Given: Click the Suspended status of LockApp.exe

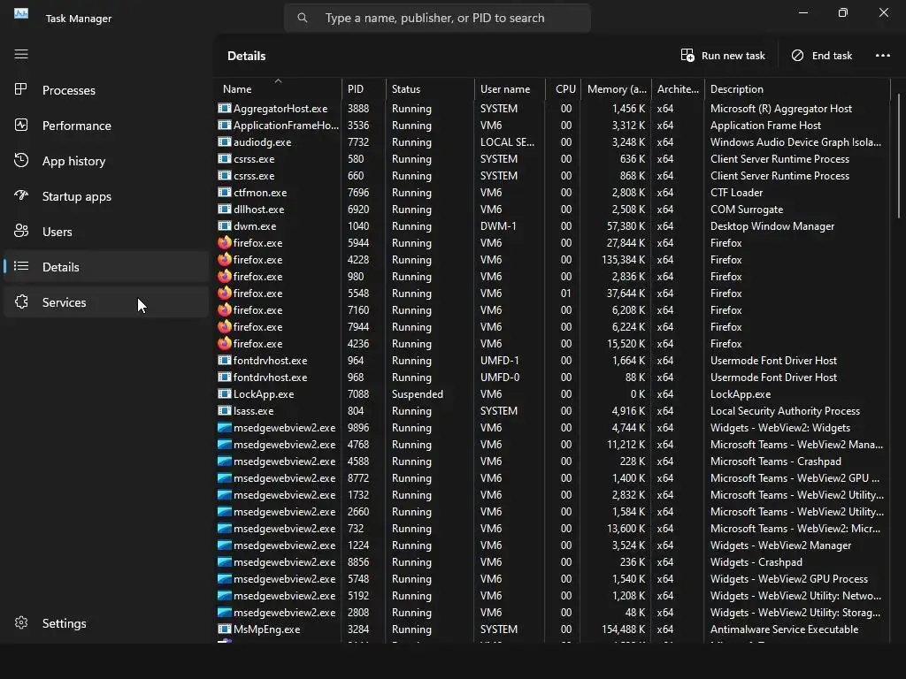Looking at the screenshot, I should pos(418,393).
